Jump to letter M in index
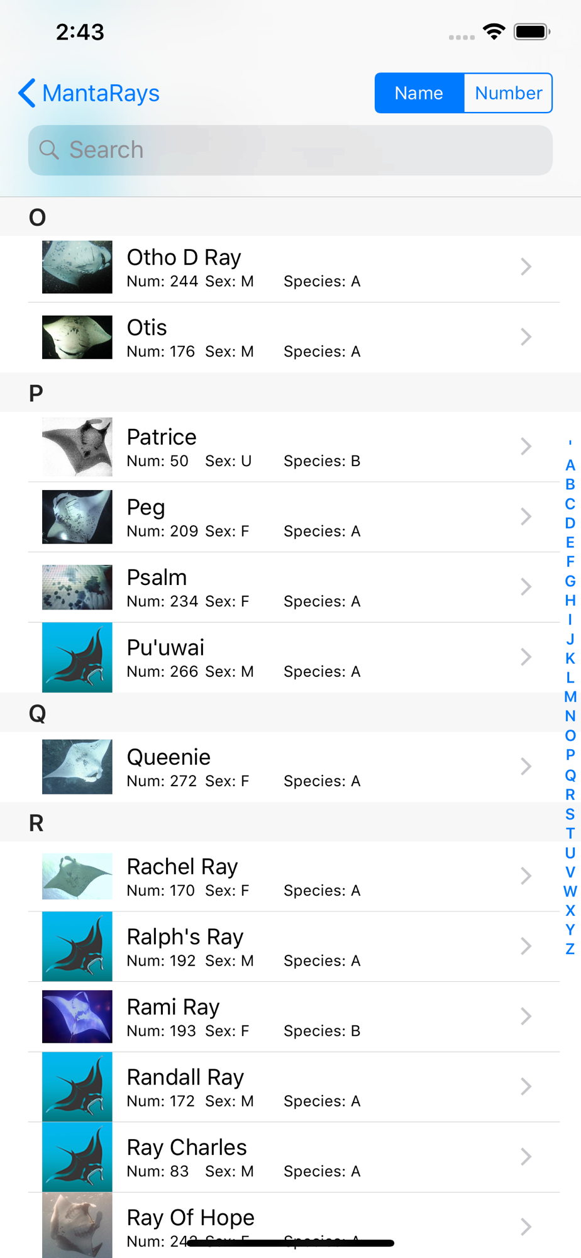Image resolution: width=581 pixels, height=1258 pixels. click(570, 697)
